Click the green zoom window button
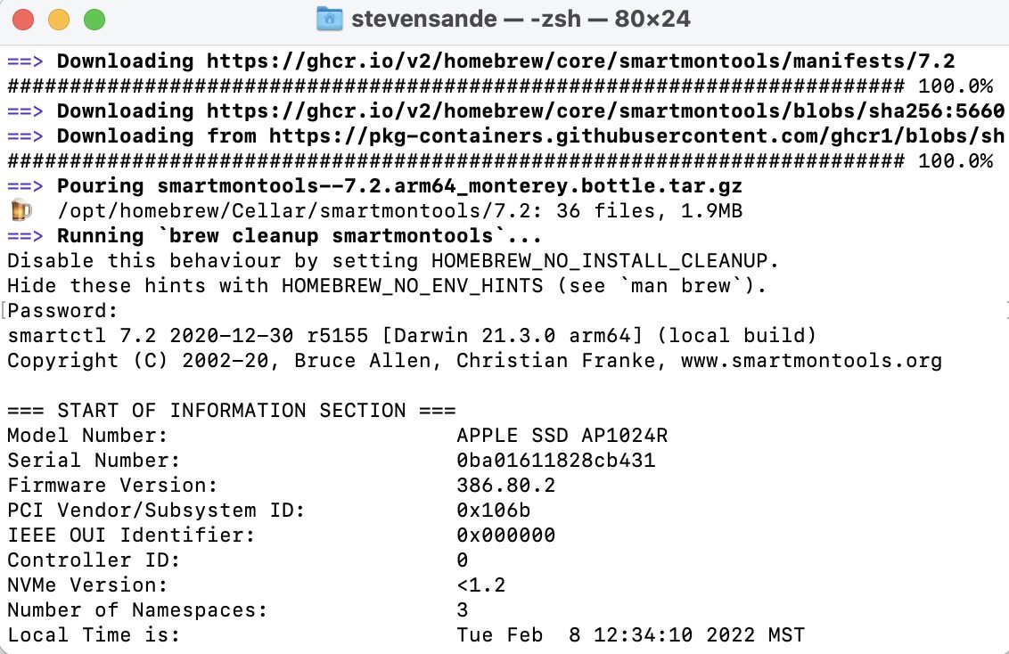 click(x=94, y=19)
